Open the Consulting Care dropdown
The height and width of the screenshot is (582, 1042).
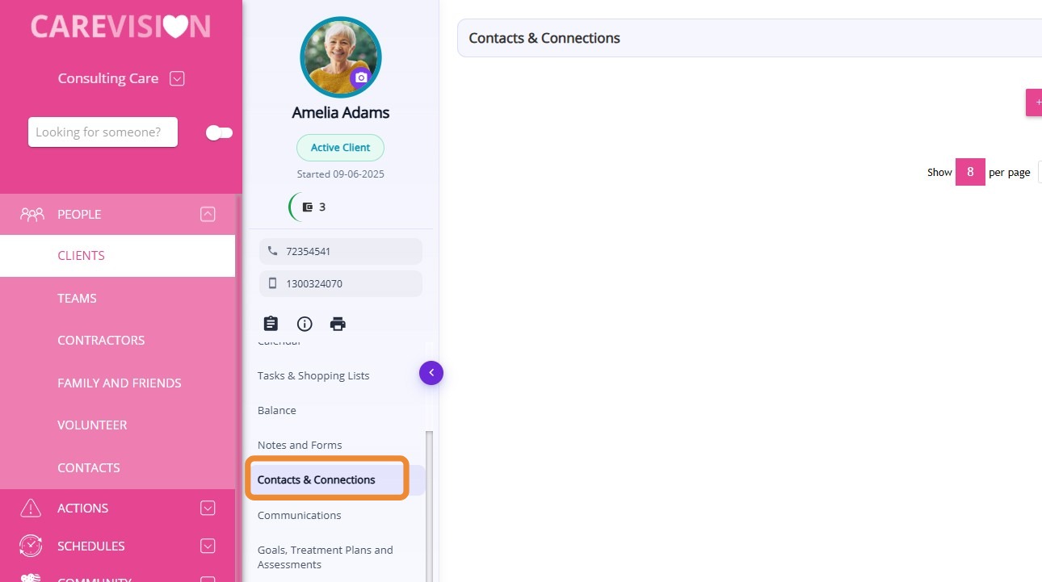pos(178,78)
